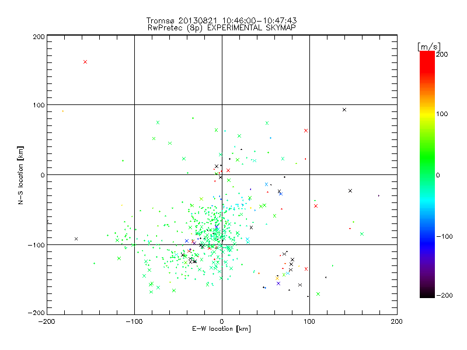Click the "100" tick label on the N-S axis
The height and width of the screenshot is (350, 467).
(39, 105)
